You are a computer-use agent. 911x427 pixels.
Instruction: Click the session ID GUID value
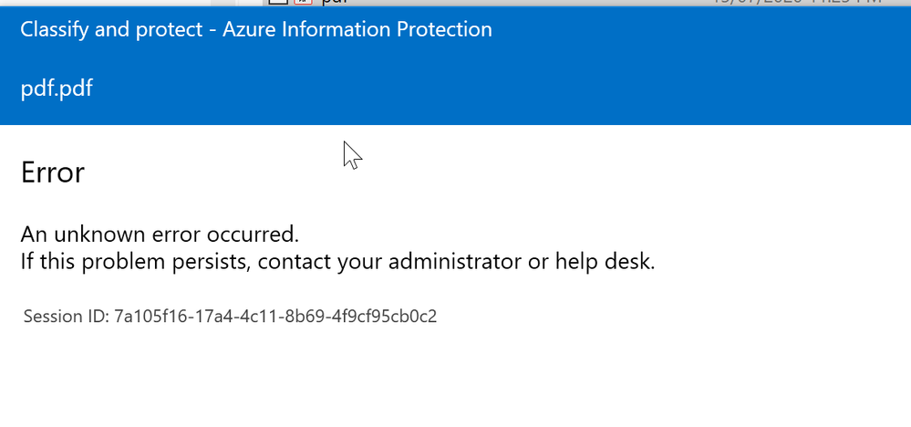pyautogui.click(x=275, y=318)
